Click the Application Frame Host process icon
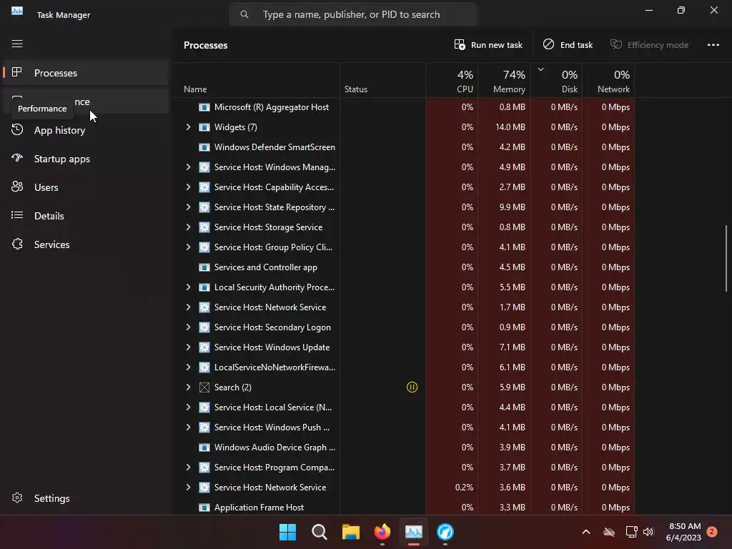This screenshot has width=732, height=549. coord(204,507)
